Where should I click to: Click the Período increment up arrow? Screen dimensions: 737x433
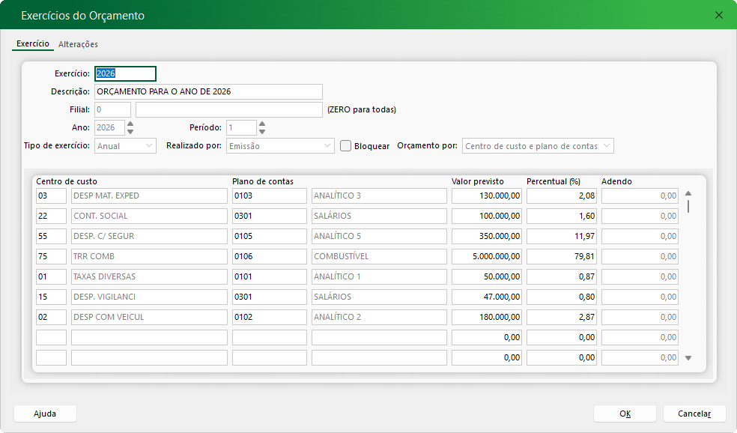[x=262, y=124]
